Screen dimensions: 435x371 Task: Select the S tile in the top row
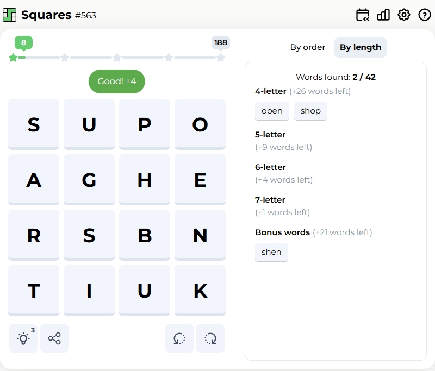[x=34, y=124]
